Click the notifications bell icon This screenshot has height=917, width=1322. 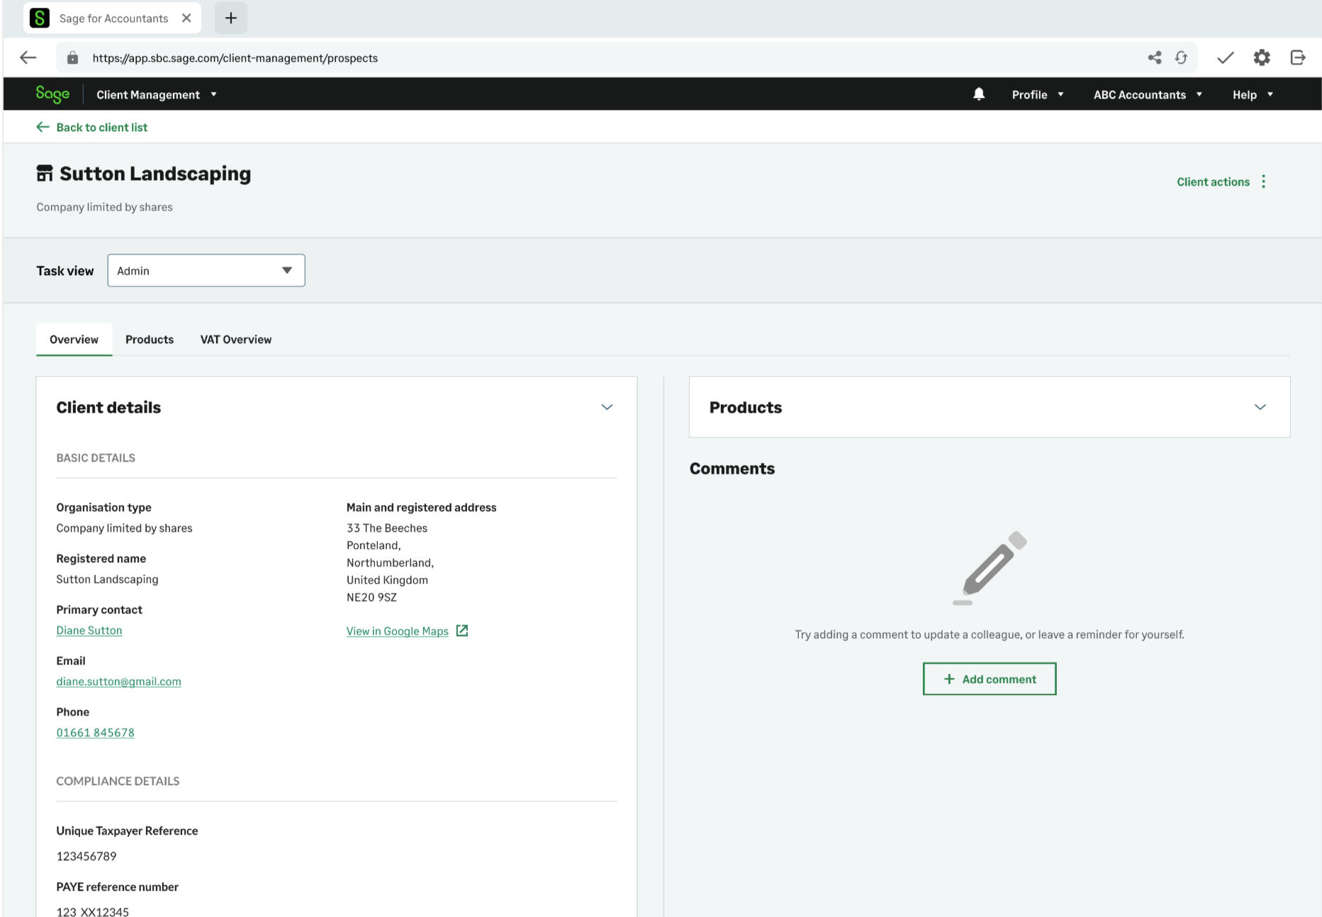click(978, 94)
